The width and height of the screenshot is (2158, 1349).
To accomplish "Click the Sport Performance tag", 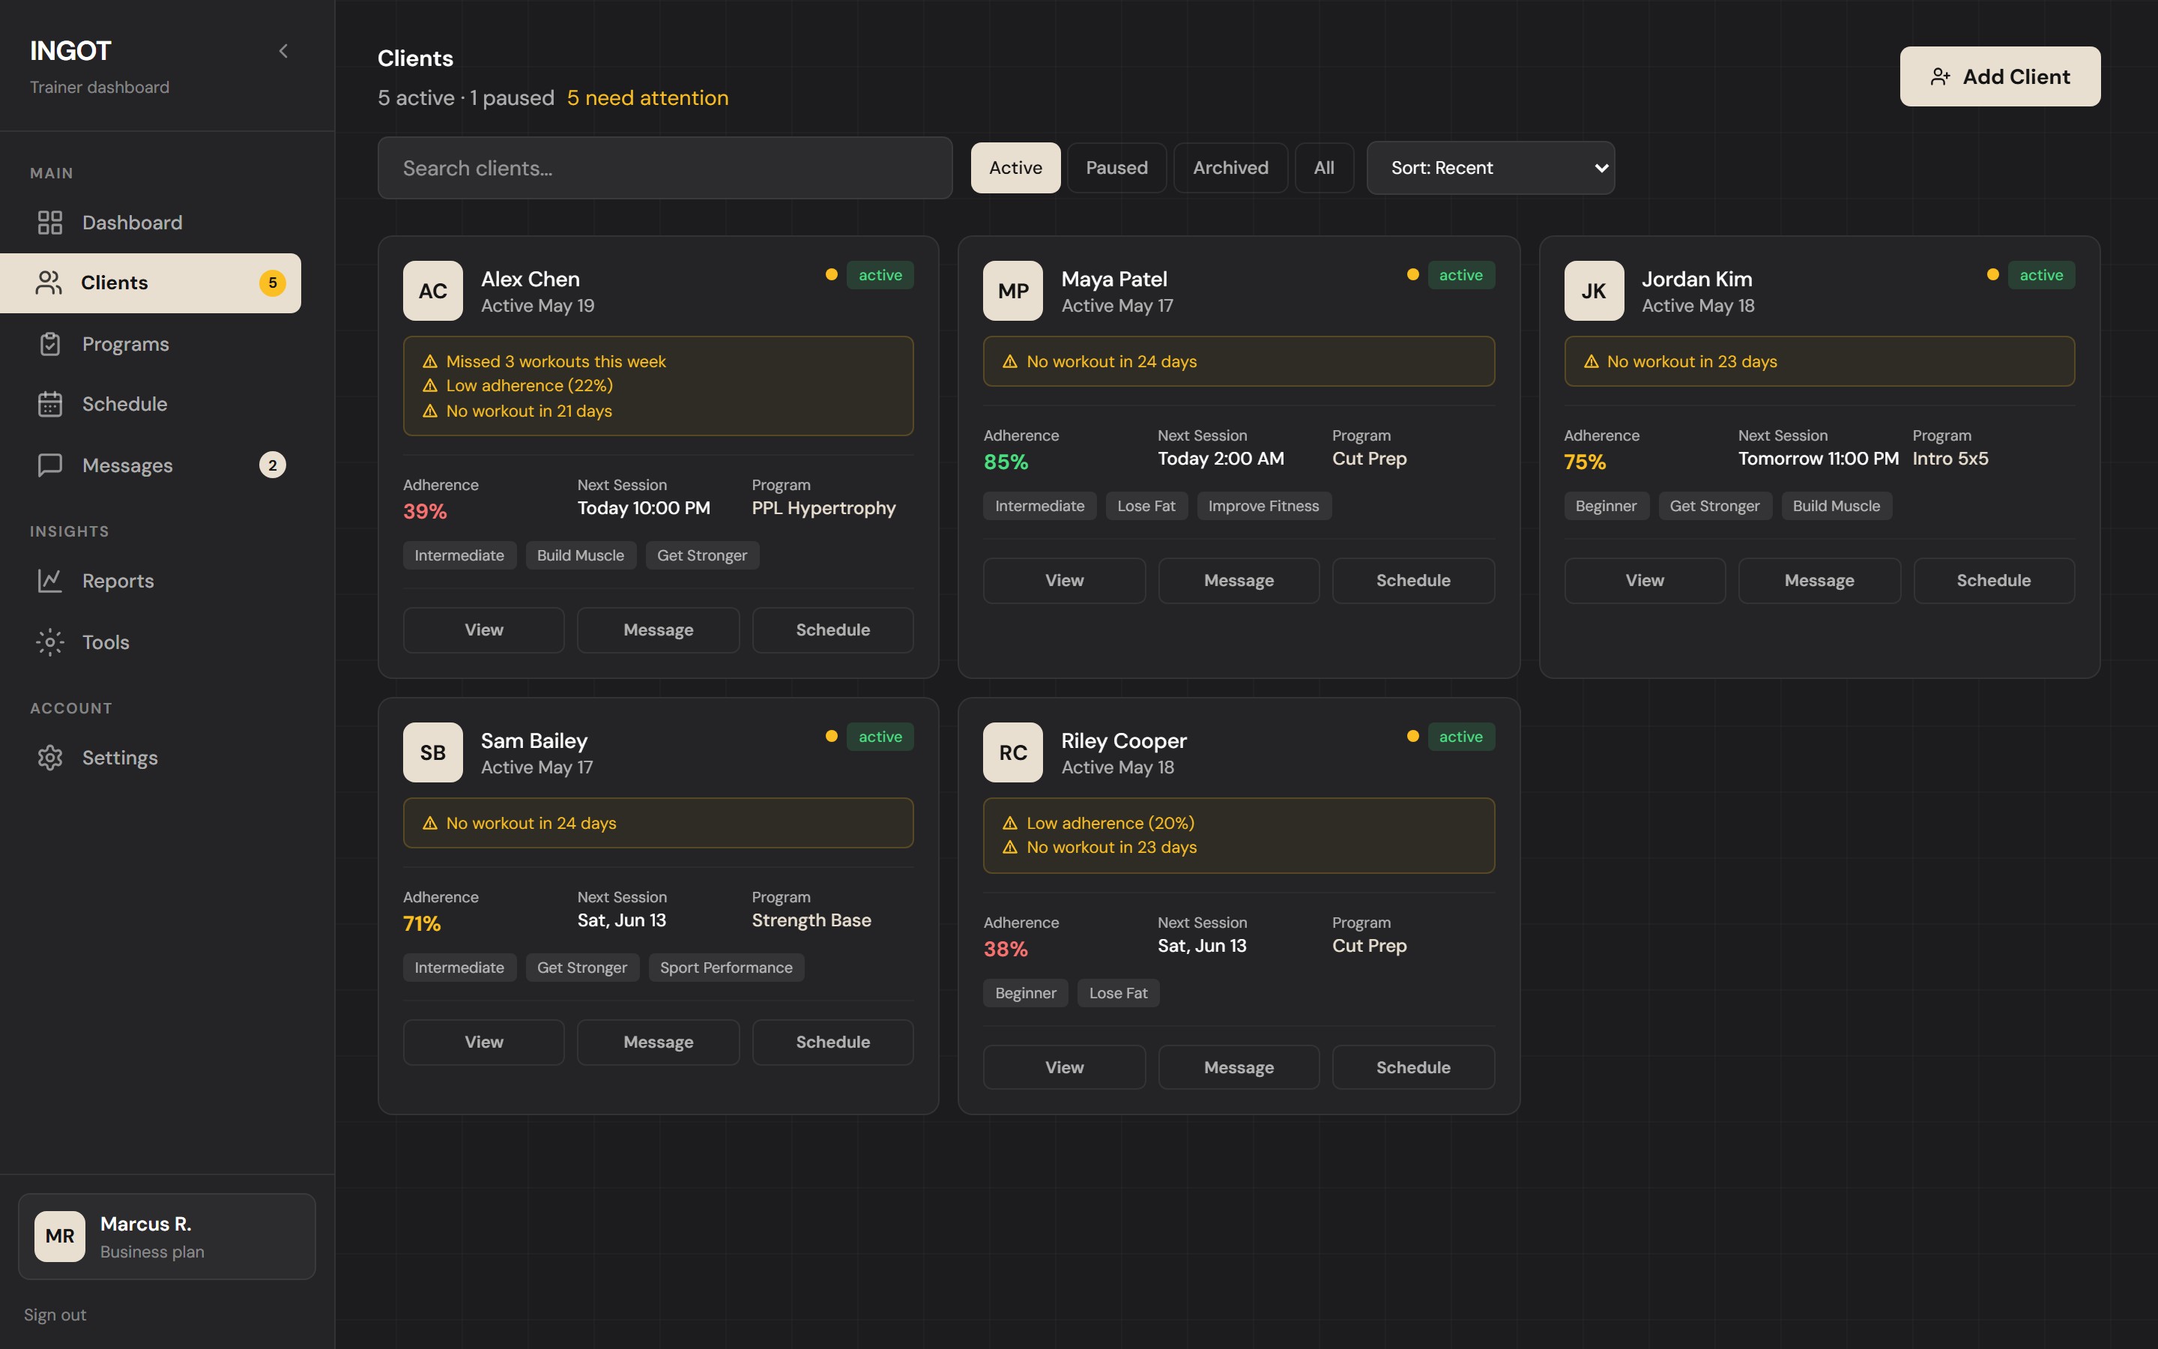I will pos(726,967).
